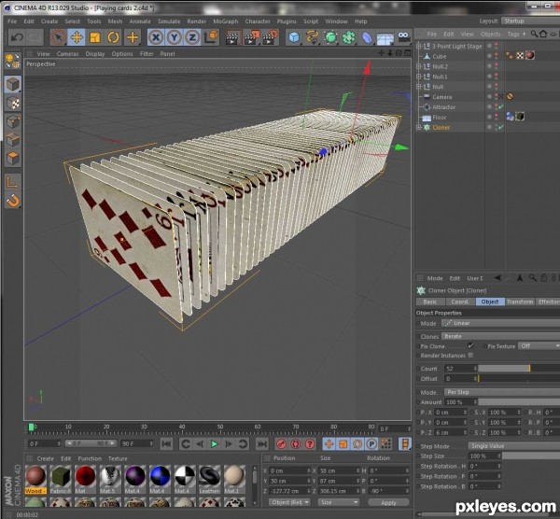The image size is (560, 519).
Task: Open the MoGraph menu
Action: (225, 21)
